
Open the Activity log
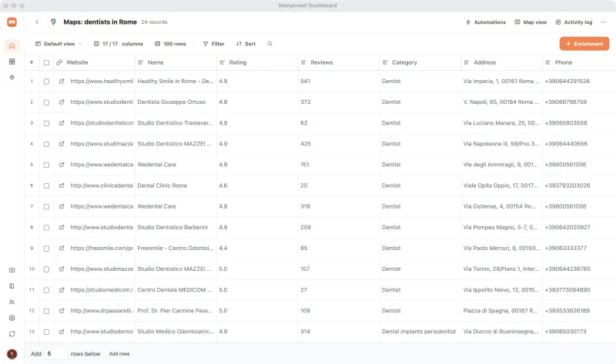coord(574,22)
